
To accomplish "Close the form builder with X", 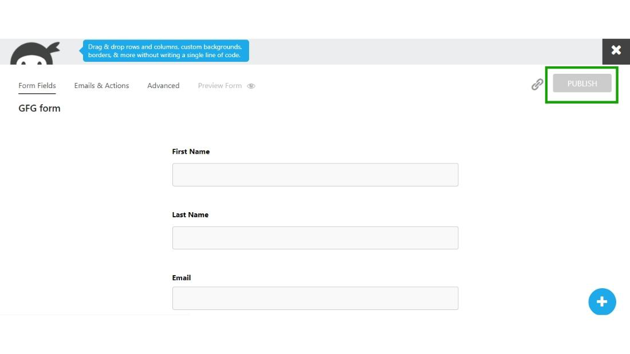I will point(616,51).
